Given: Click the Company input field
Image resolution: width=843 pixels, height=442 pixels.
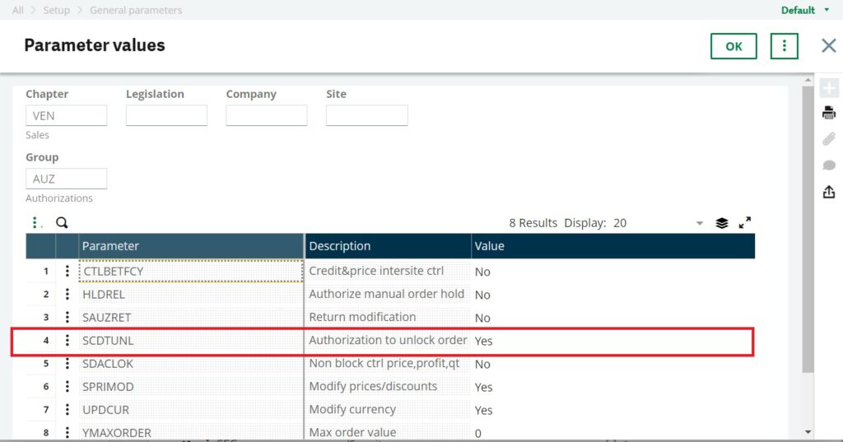Looking at the screenshot, I should pyautogui.click(x=266, y=115).
